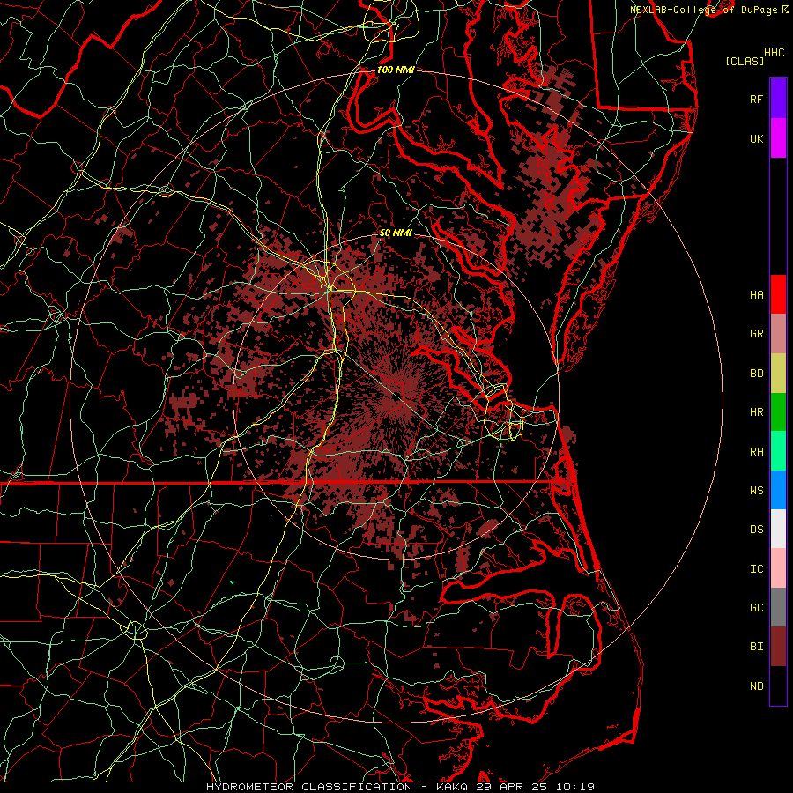Click the 100 NMI range ring label
The image size is (793, 793).
coord(396,70)
